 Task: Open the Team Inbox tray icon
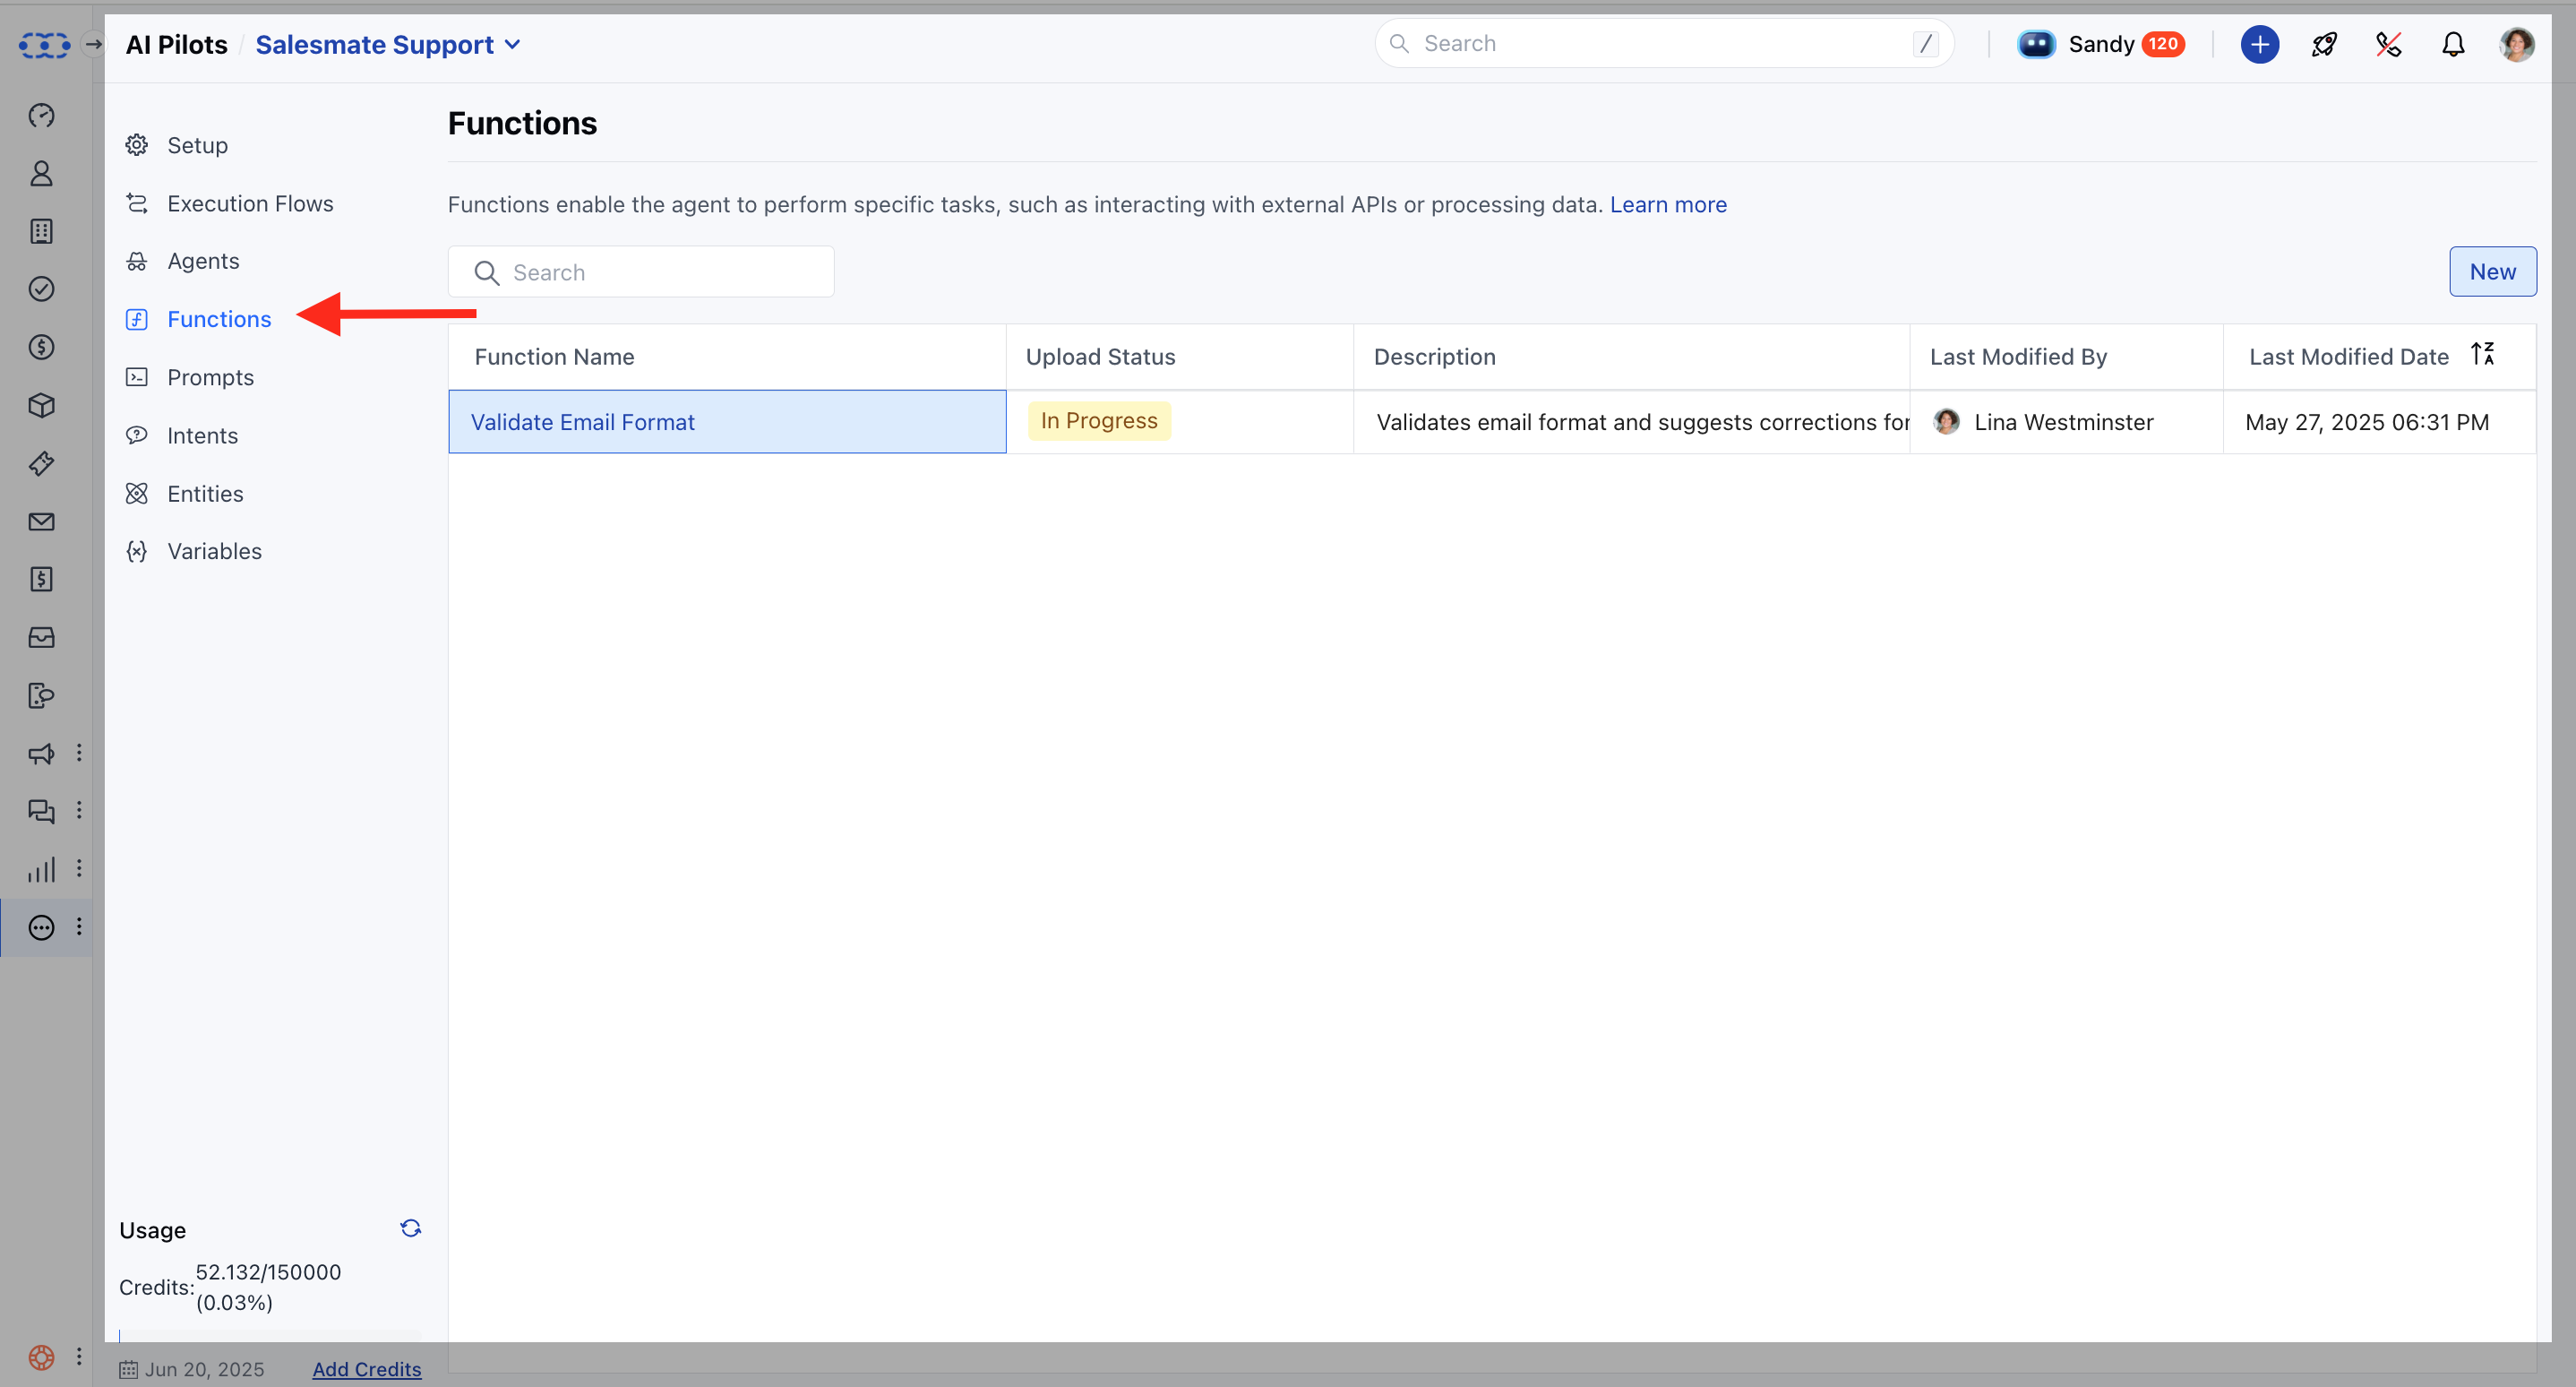(x=41, y=637)
